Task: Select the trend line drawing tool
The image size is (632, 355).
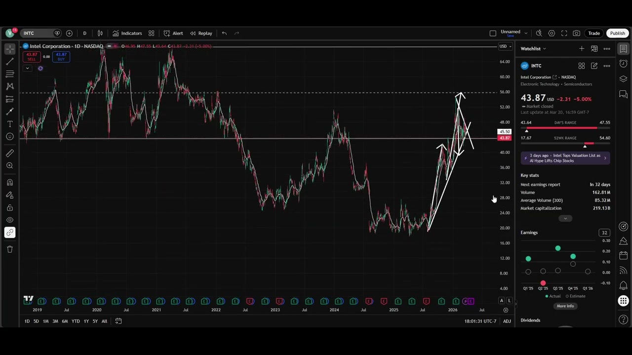Action: coord(10,61)
